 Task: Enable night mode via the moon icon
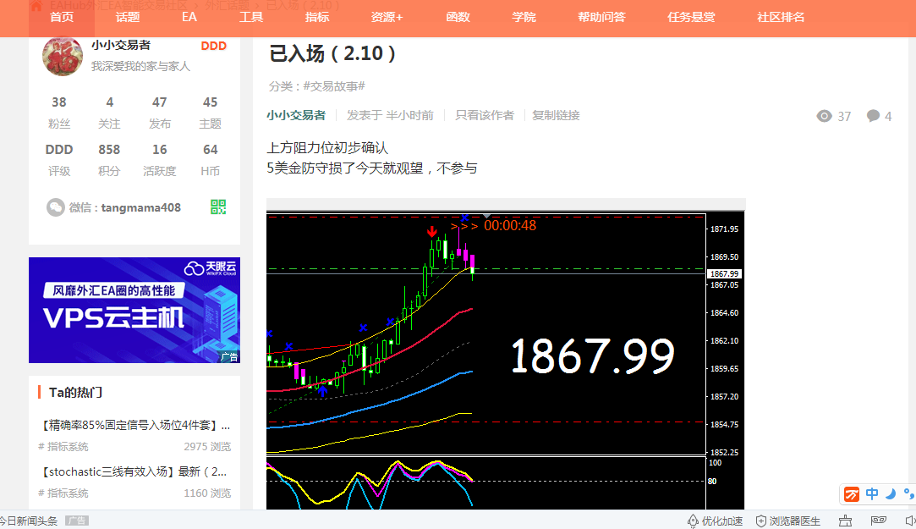click(891, 493)
